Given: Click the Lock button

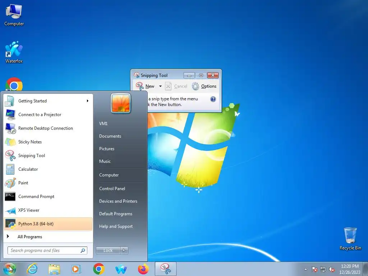Looking at the screenshot, I should click(x=108, y=250).
